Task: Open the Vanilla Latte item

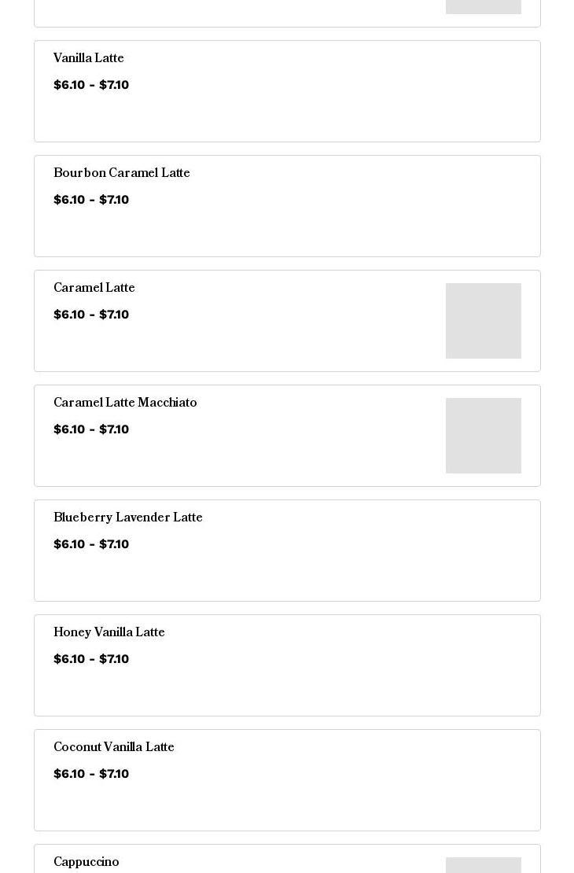Action: pyautogui.click(x=287, y=91)
